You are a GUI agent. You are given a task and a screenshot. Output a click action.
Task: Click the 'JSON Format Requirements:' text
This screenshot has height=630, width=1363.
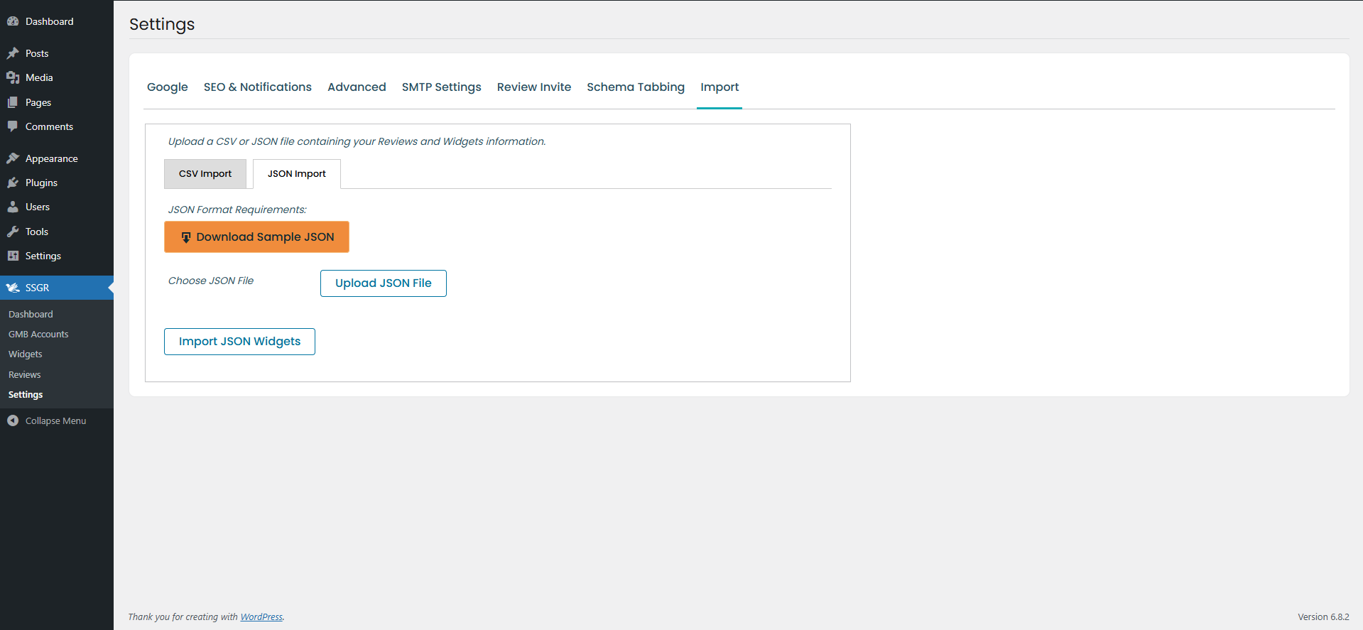(237, 210)
